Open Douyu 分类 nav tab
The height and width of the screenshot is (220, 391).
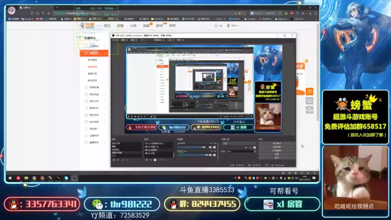(133, 26)
